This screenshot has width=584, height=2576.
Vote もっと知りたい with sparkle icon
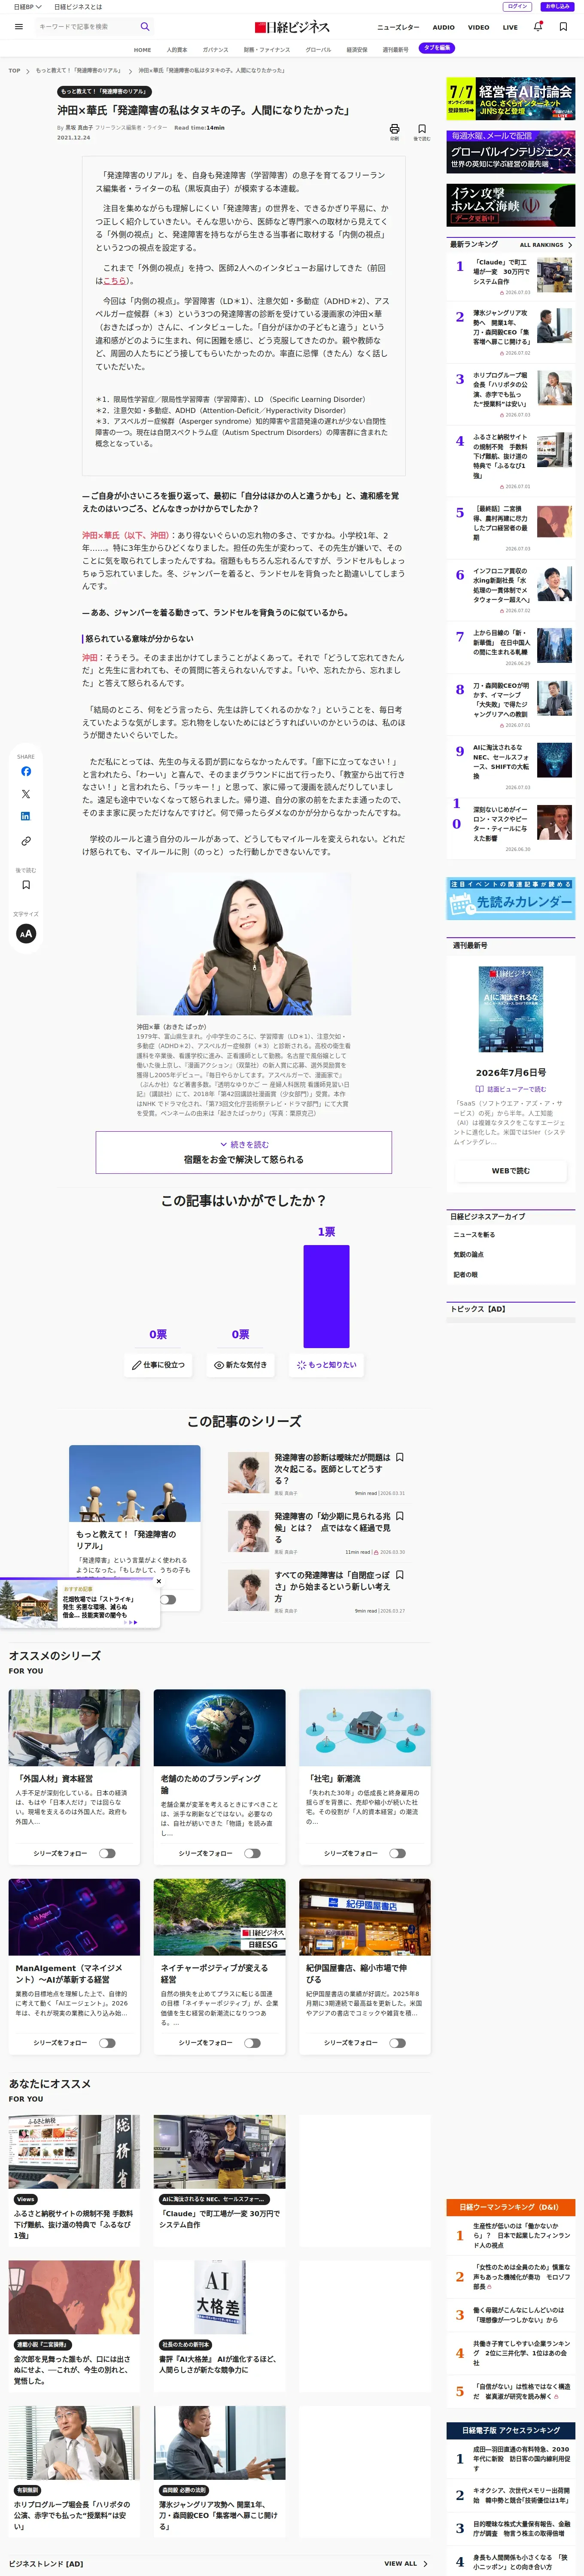[327, 1364]
